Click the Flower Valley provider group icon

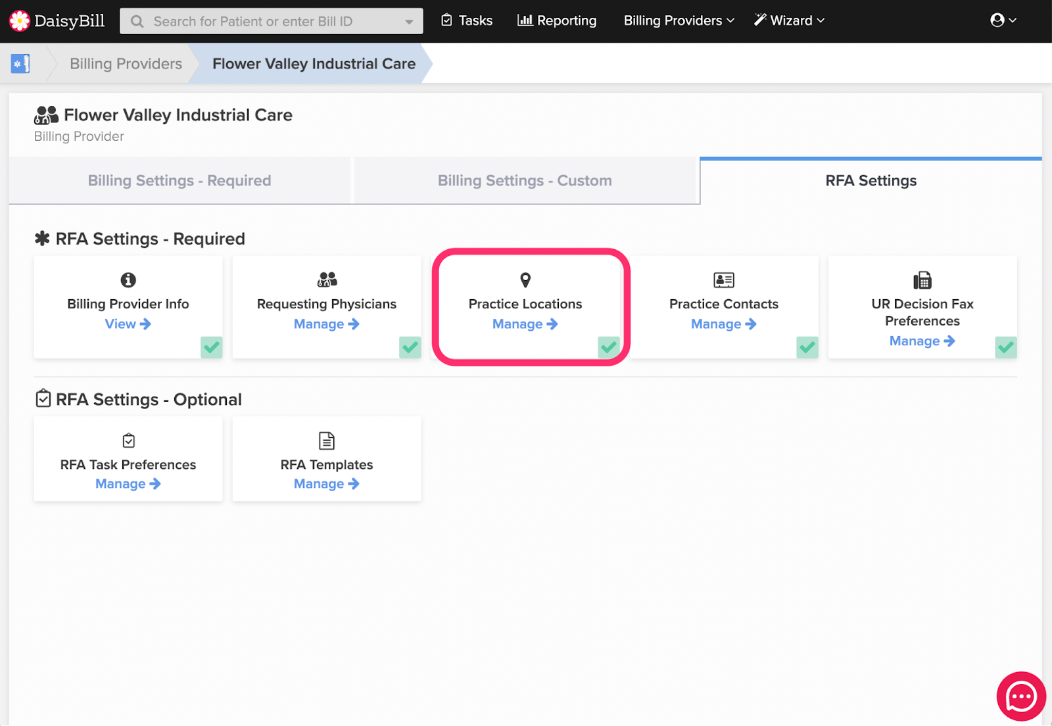(46, 115)
